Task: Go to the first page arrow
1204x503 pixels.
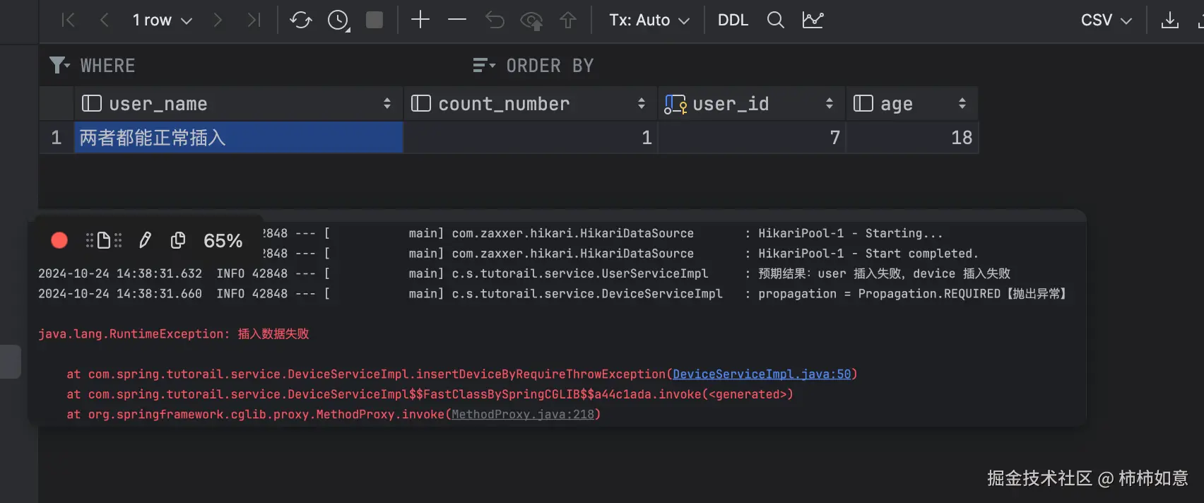Action: click(x=69, y=20)
